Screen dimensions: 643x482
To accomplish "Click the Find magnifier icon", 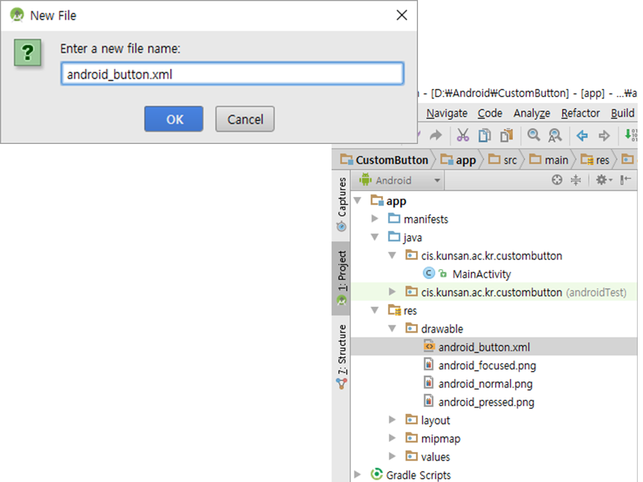I will [x=533, y=135].
